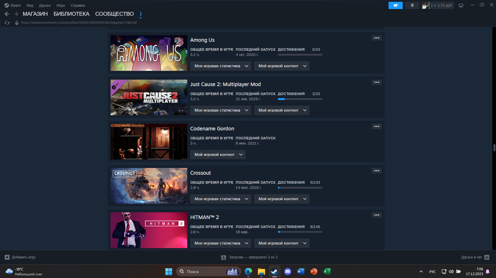Open Windows Start menu

click(169, 272)
